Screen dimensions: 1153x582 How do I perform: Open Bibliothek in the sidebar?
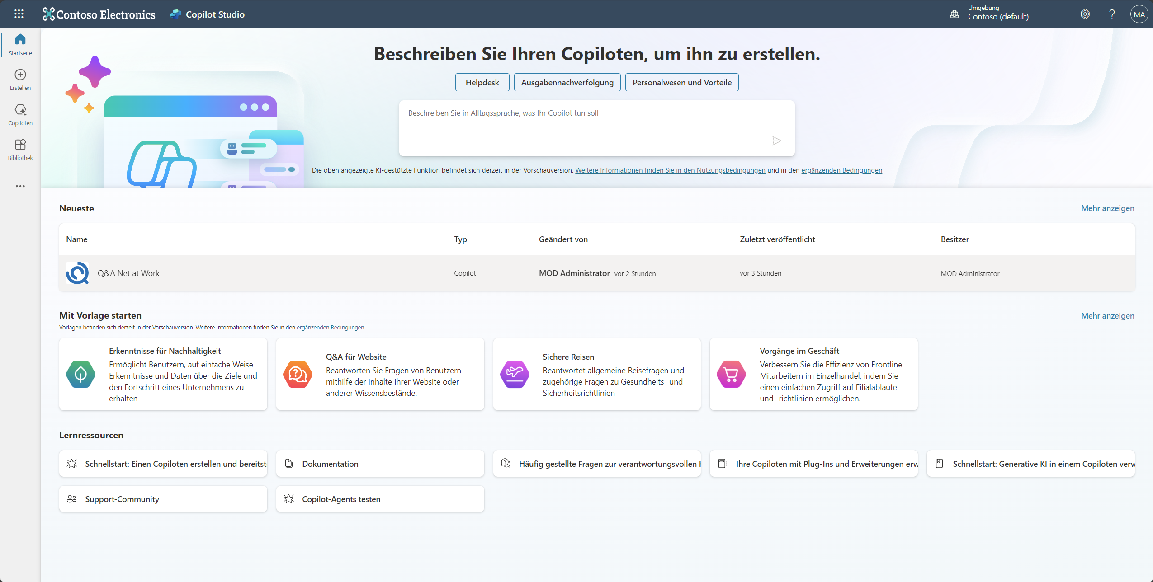(x=20, y=150)
